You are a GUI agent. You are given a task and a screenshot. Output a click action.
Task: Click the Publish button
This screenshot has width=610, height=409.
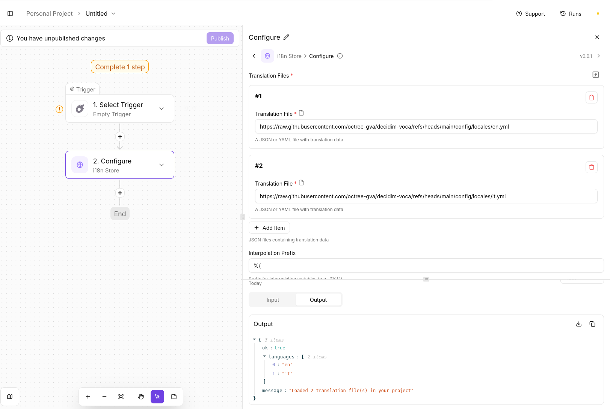point(220,38)
